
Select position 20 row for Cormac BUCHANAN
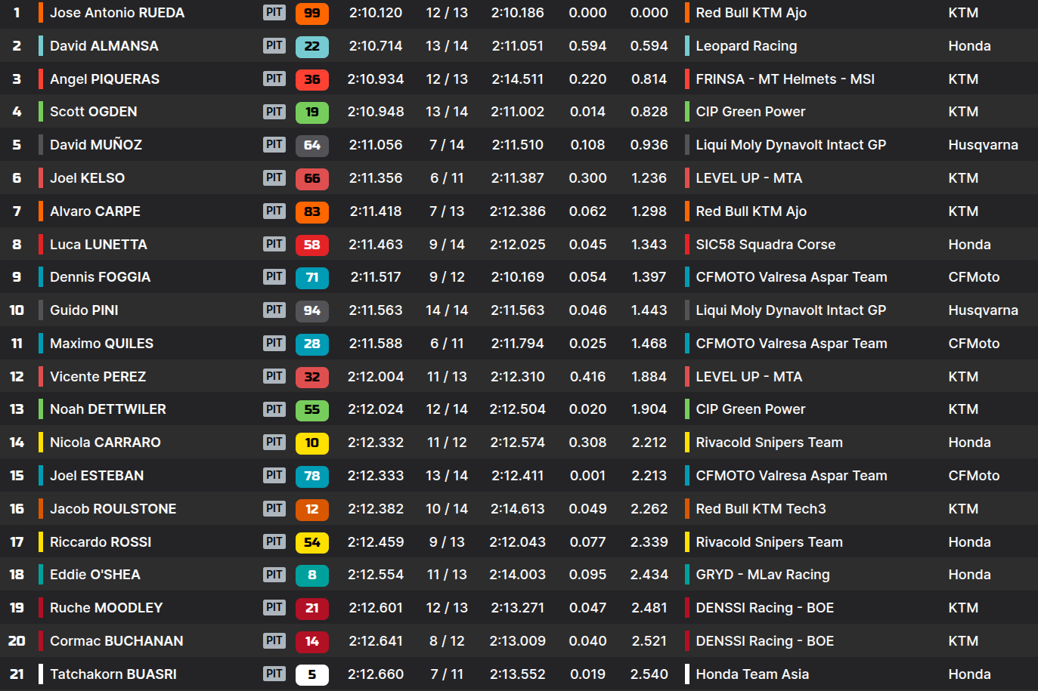pos(17,641)
